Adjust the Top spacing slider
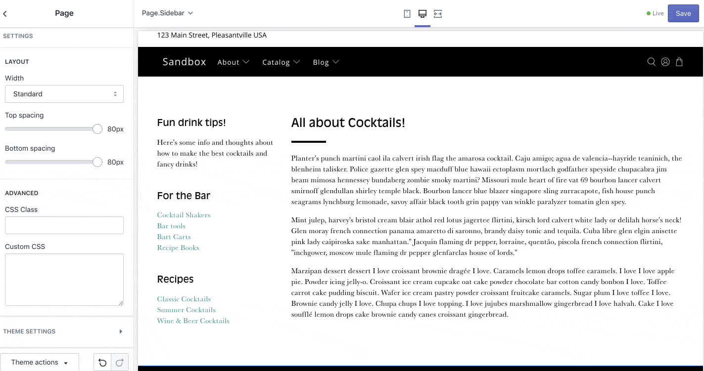704x371 pixels. [x=97, y=128]
